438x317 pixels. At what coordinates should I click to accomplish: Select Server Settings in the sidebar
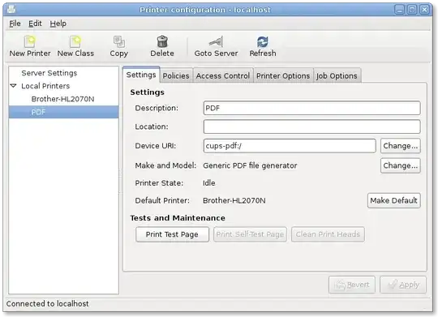pos(49,73)
